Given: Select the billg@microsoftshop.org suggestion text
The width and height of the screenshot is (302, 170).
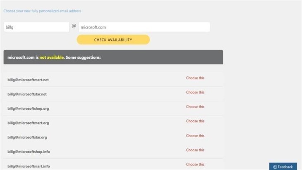Looking at the screenshot, I should tap(28, 109).
